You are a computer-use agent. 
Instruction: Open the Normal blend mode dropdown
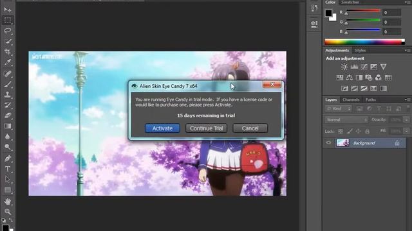coord(346,120)
